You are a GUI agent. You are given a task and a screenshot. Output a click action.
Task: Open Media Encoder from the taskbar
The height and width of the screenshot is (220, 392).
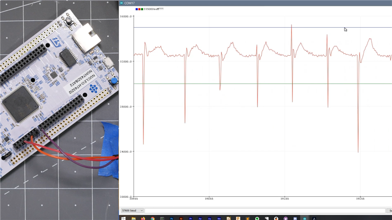[219, 218]
